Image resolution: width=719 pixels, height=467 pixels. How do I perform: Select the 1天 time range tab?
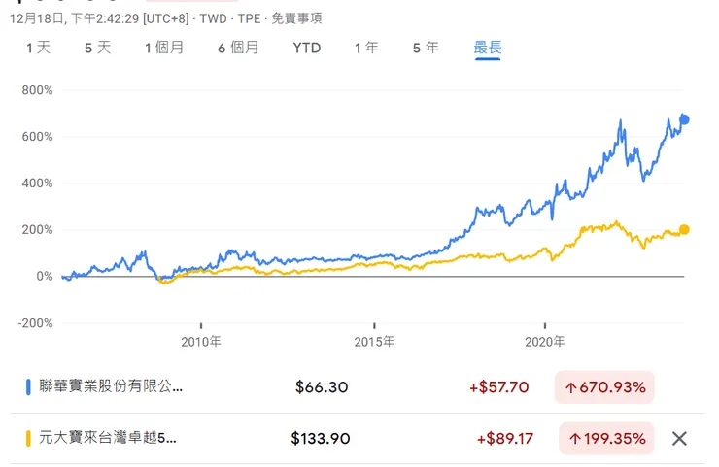38,48
